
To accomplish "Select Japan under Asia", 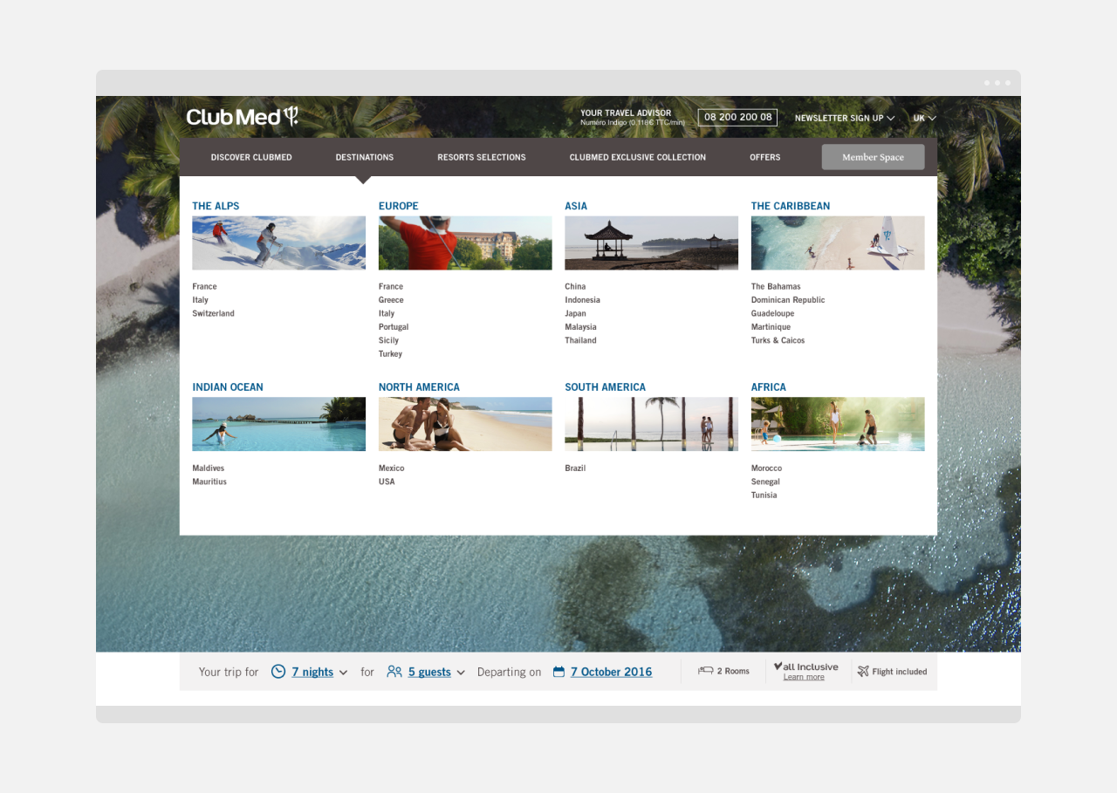I will click(x=575, y=313).
